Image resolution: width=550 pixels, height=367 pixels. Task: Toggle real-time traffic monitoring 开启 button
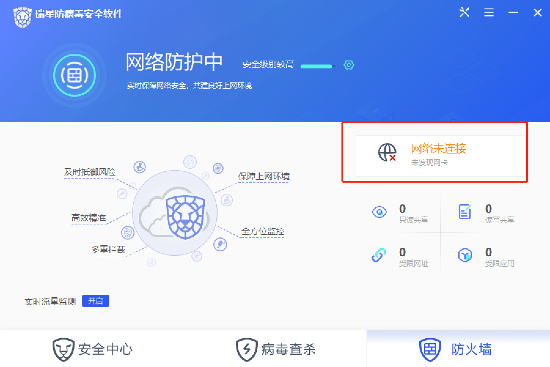click(96, 301)
